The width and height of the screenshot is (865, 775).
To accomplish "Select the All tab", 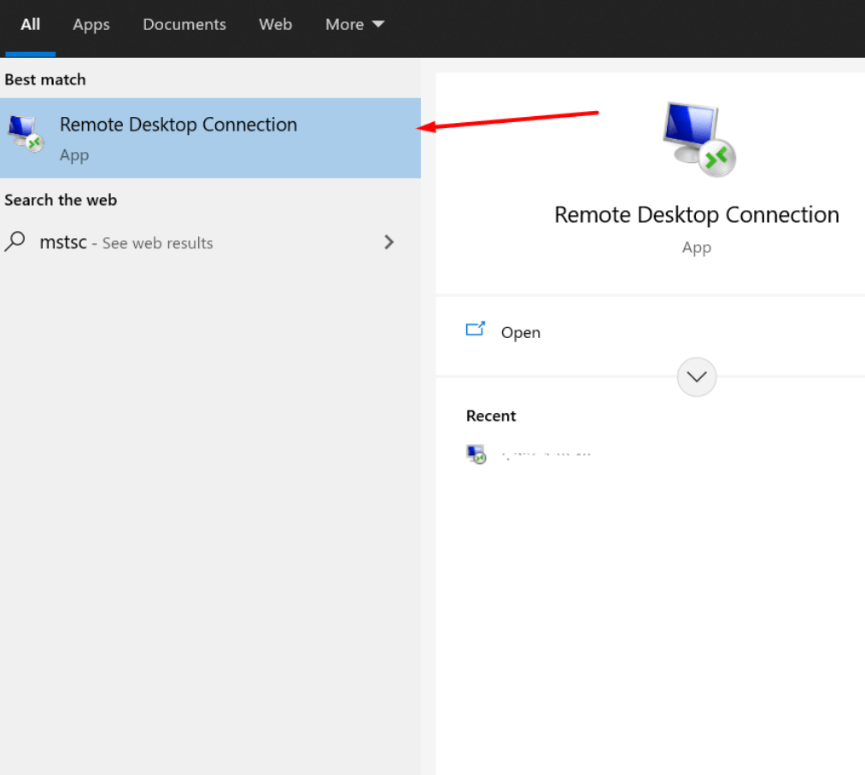I will (x=30, y=24).
